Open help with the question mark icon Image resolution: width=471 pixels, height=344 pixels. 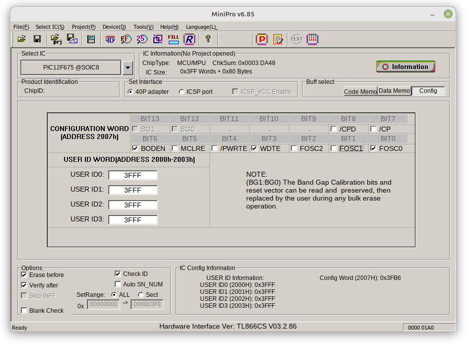coord(207,39)
